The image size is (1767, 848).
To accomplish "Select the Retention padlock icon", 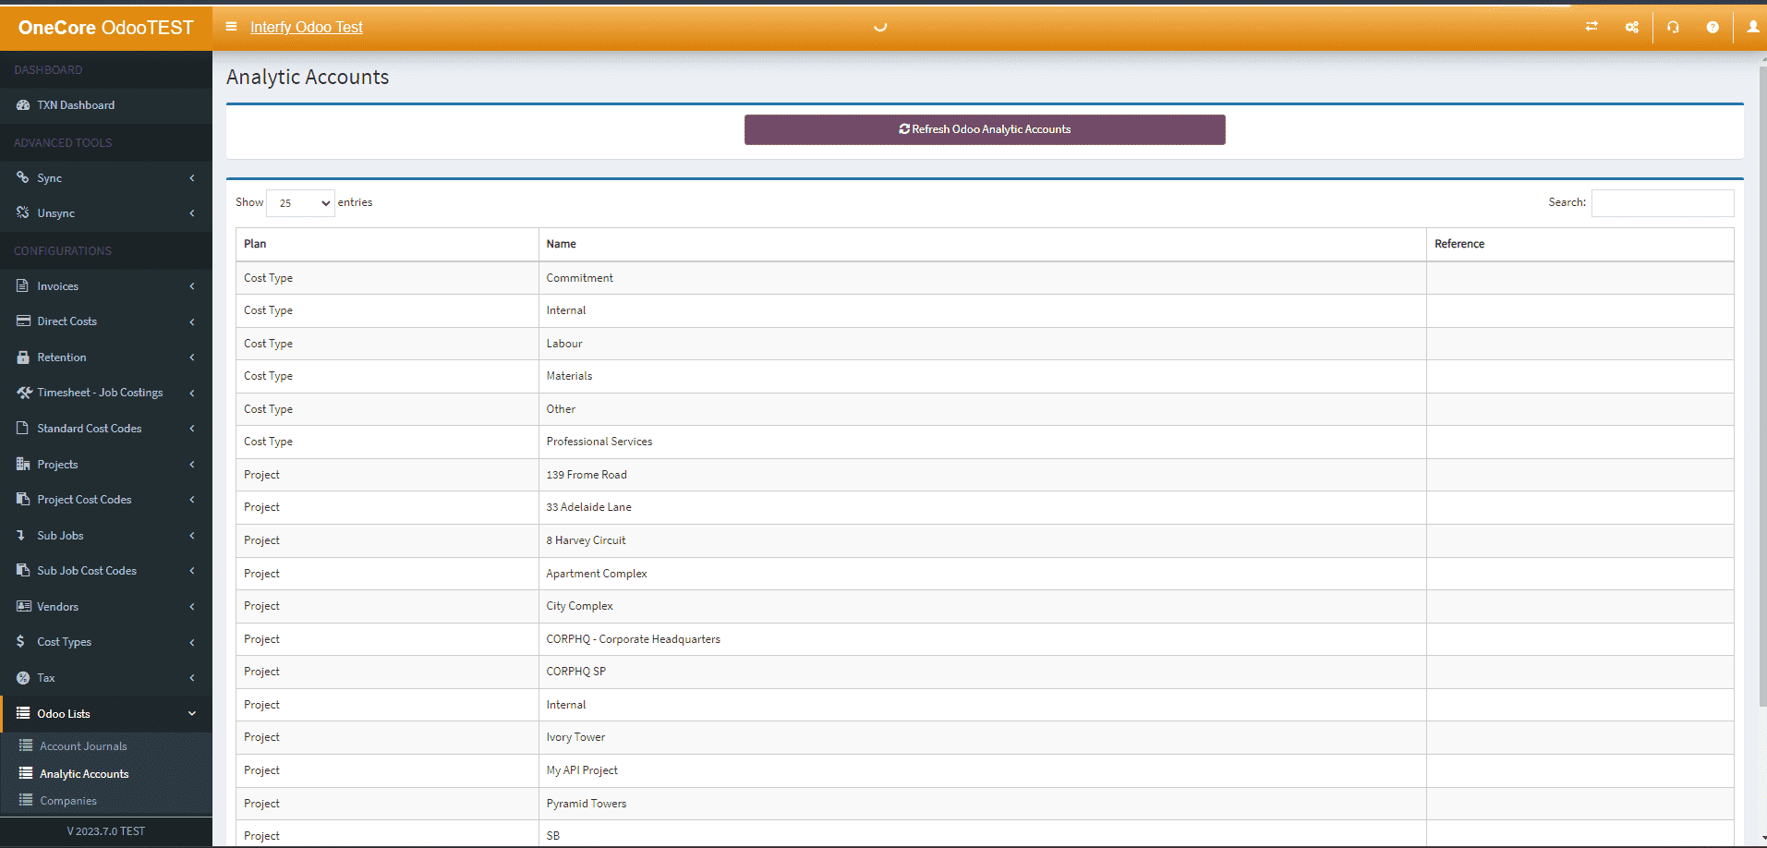I will pyautogui.click(x=22, y=357).
